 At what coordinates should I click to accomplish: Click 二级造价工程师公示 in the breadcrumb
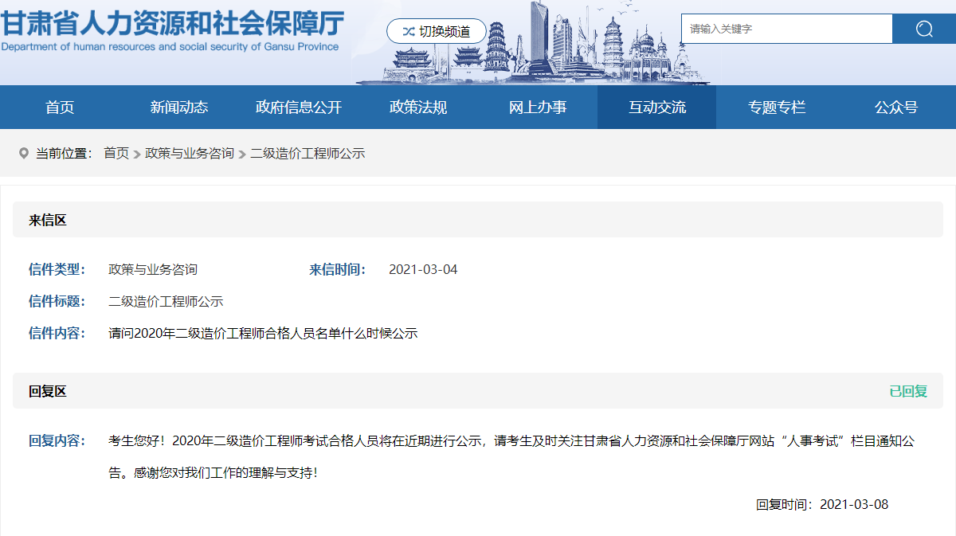point(308,153)
